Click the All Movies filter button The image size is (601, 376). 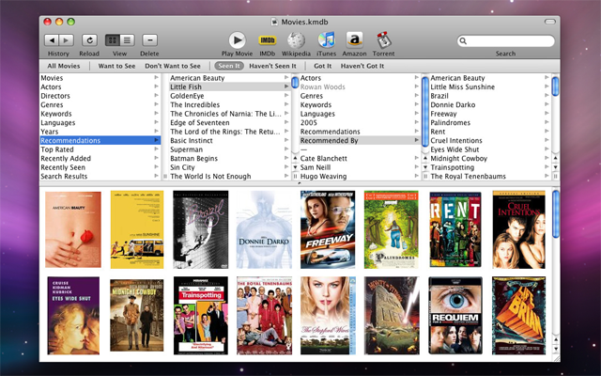click(64, 67)
